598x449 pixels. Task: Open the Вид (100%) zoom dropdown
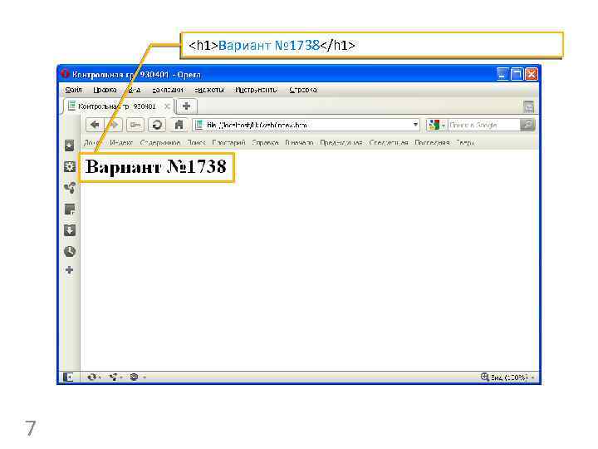click(x=512, y=377)
